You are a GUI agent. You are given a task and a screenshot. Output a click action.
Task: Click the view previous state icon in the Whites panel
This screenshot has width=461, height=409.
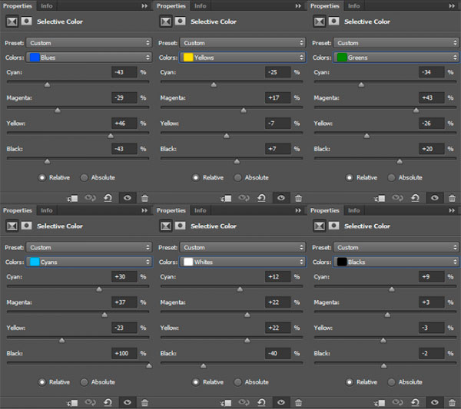pos(244,402)
